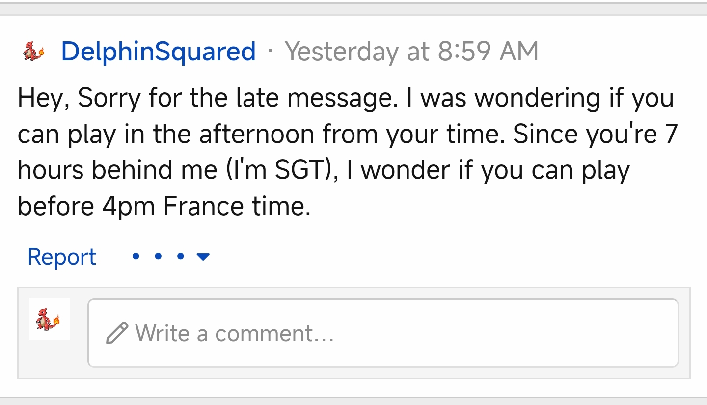The image size is (707, 405).
Task: Click the Charmander avatar beside DelphinSquared
Action: 34,52
